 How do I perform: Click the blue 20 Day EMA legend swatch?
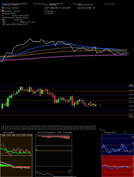(3, 5)
